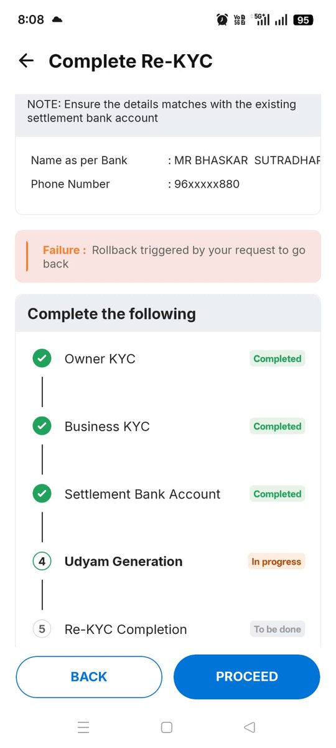Open the Settlement Bank Account step
The width and height of the screenshot is (336, 748).
coord(168,494)
